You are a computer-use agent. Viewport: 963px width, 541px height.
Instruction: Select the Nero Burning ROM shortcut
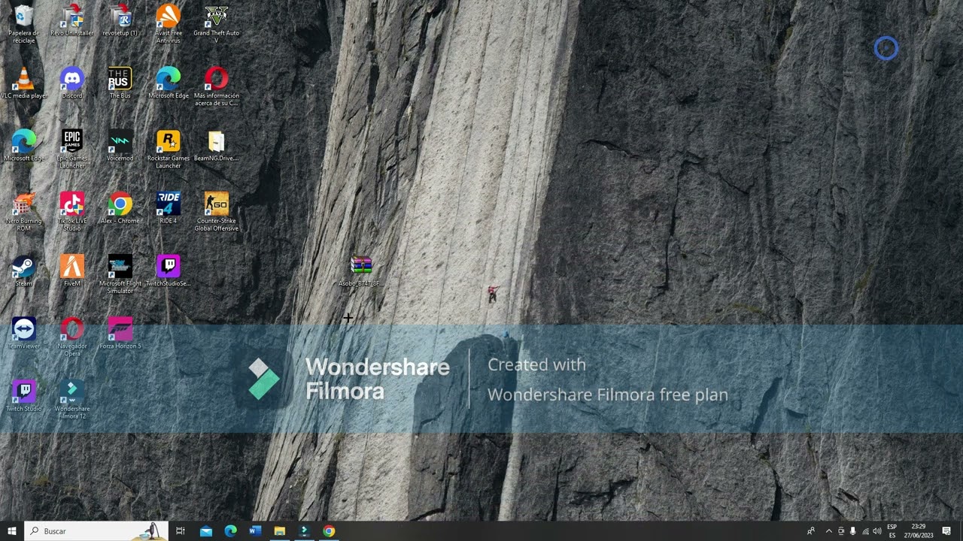click(24, 211)
